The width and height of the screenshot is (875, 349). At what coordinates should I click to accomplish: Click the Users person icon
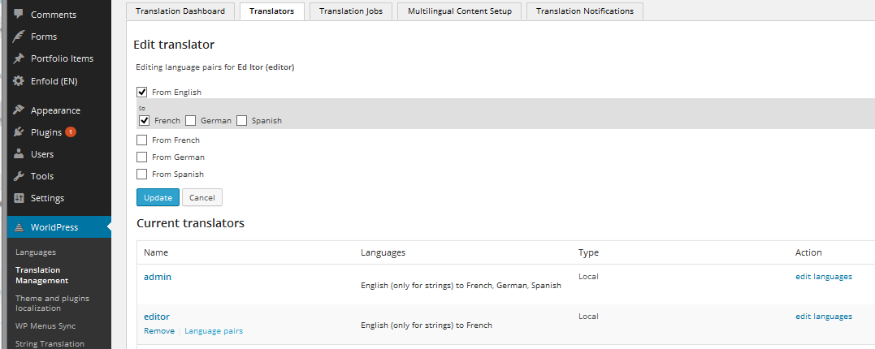[19, 154]
